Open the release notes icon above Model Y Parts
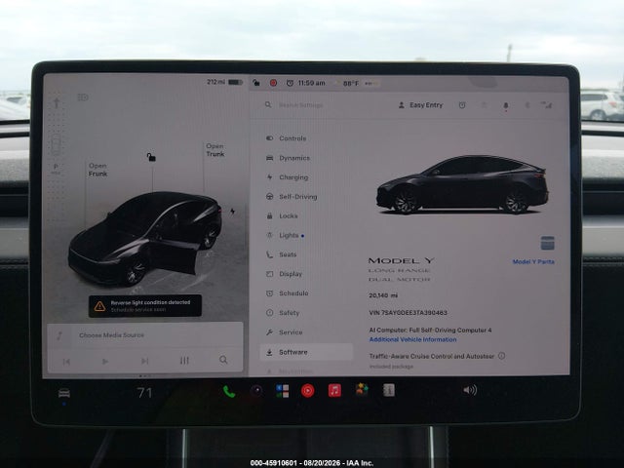 tap(548, 243)
